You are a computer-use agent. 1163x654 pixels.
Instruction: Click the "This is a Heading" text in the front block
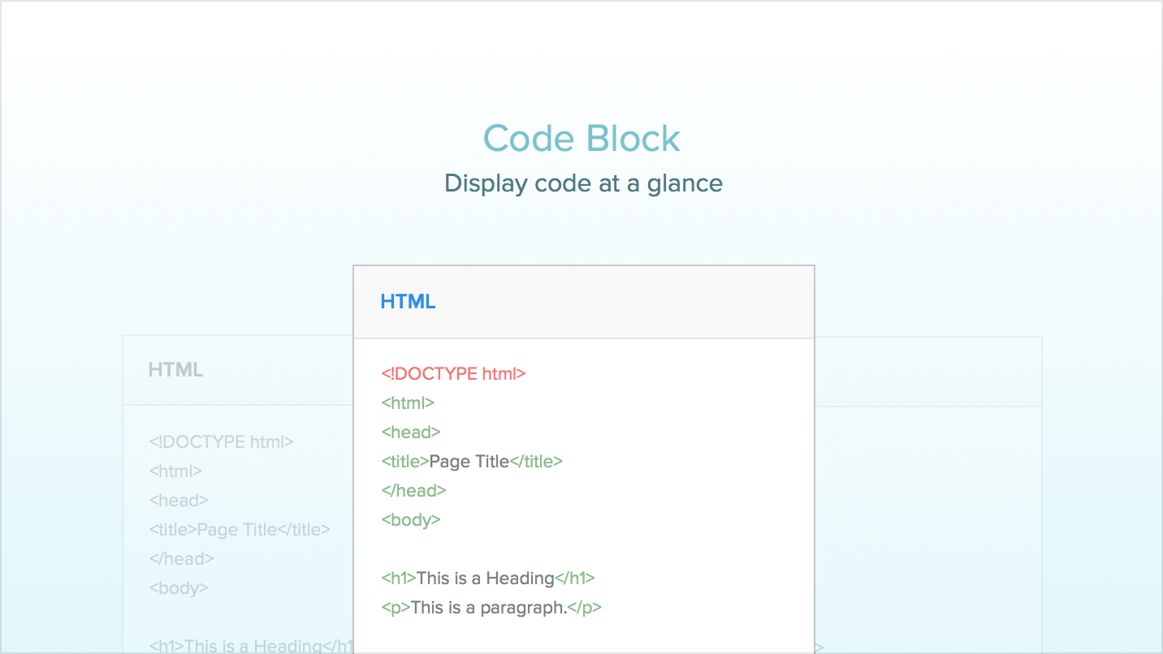pos(485,578)
